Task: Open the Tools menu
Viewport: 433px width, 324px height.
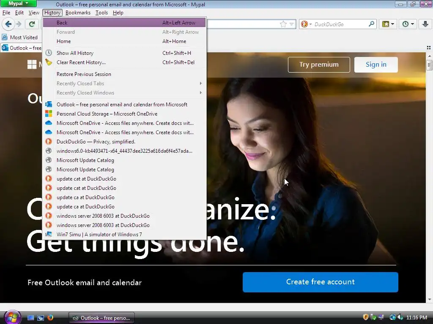Action: tap(101, 13)
